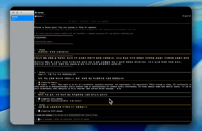
Task: Click the 'preparing memory…' line
Action: click(x=48, y=82)
